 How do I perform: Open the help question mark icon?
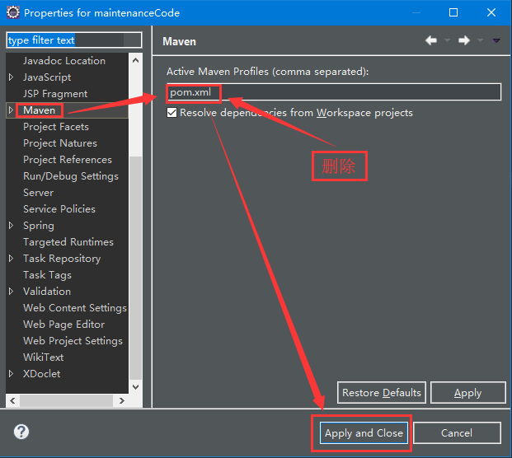pyautogui.click(x=21, y=432)
